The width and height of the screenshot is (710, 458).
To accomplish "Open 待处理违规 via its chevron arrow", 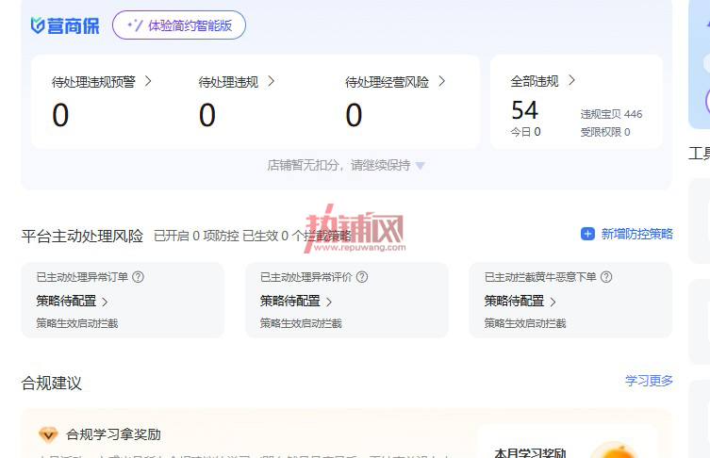I will pyautogui.click(x=272, y=81).
